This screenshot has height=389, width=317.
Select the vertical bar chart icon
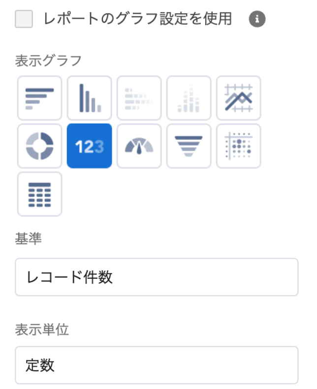point(89,98)
